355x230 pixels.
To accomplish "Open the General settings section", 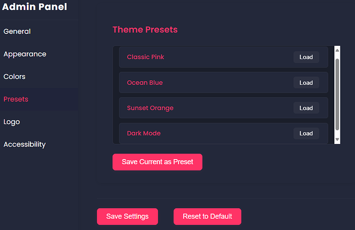I will 17,31.
